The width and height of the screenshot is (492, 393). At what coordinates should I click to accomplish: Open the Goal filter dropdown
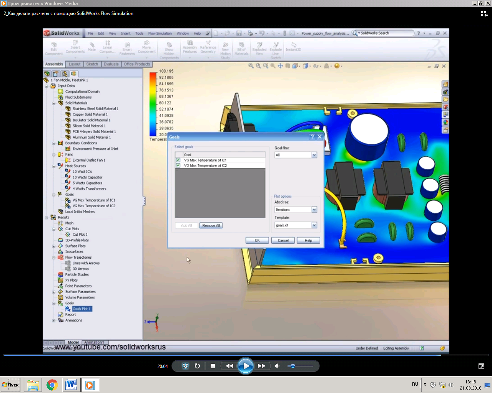314,155
